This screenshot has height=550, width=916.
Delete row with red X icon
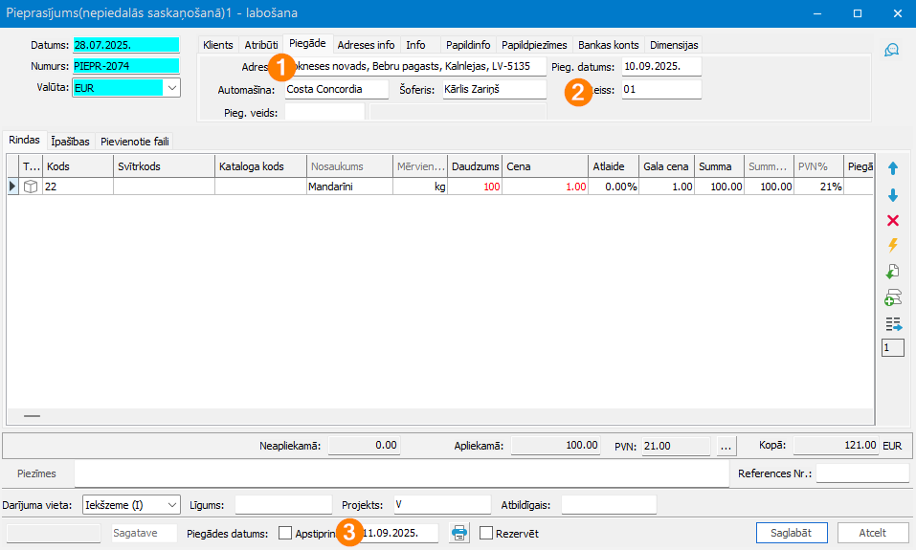click(x=893, y=220)
